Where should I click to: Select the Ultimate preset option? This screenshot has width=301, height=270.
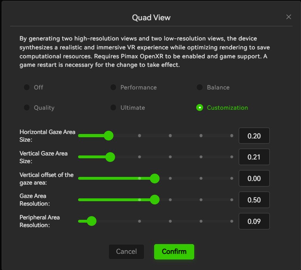click(x=113, y=108)
